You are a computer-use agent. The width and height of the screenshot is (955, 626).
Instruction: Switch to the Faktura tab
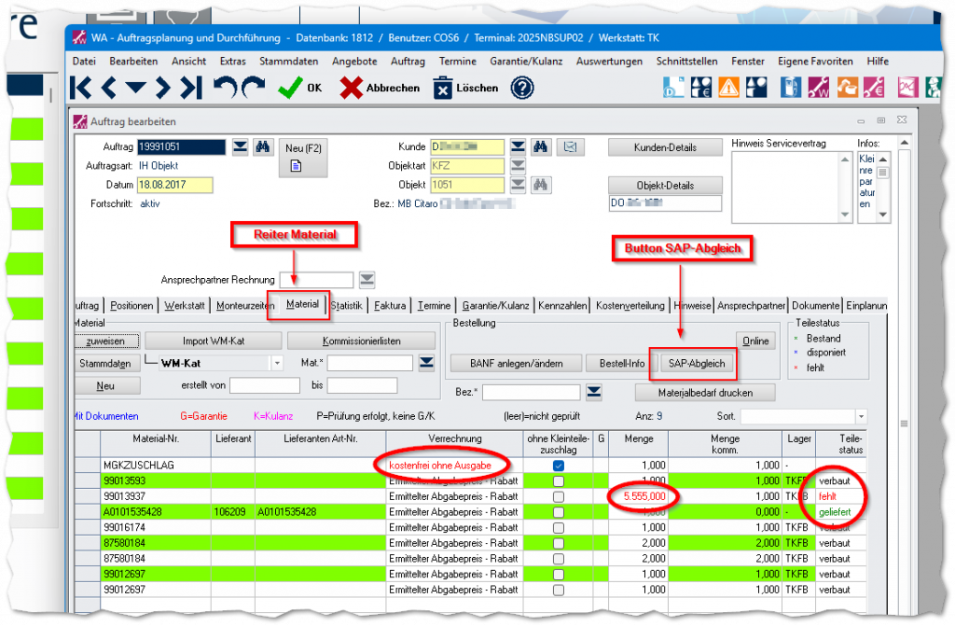(390, 305)
